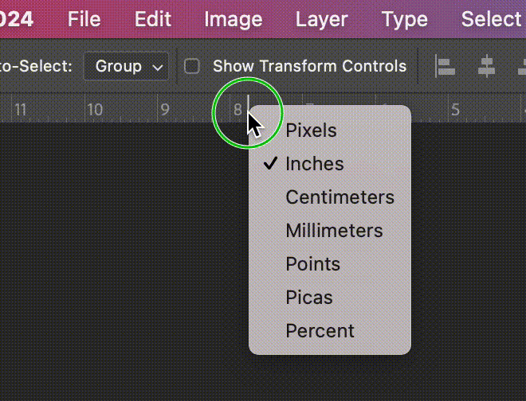Open the Image menu
This screenshot has width=526, height=401.
[x=234, y=19]
